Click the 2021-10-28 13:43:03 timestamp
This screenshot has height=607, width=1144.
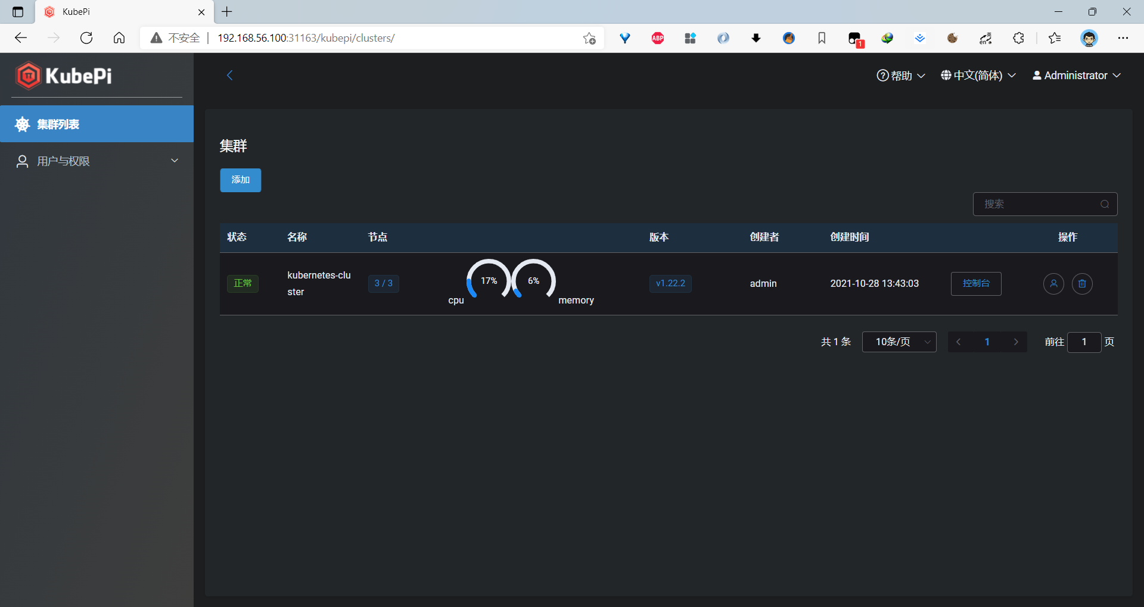[875, 283]
